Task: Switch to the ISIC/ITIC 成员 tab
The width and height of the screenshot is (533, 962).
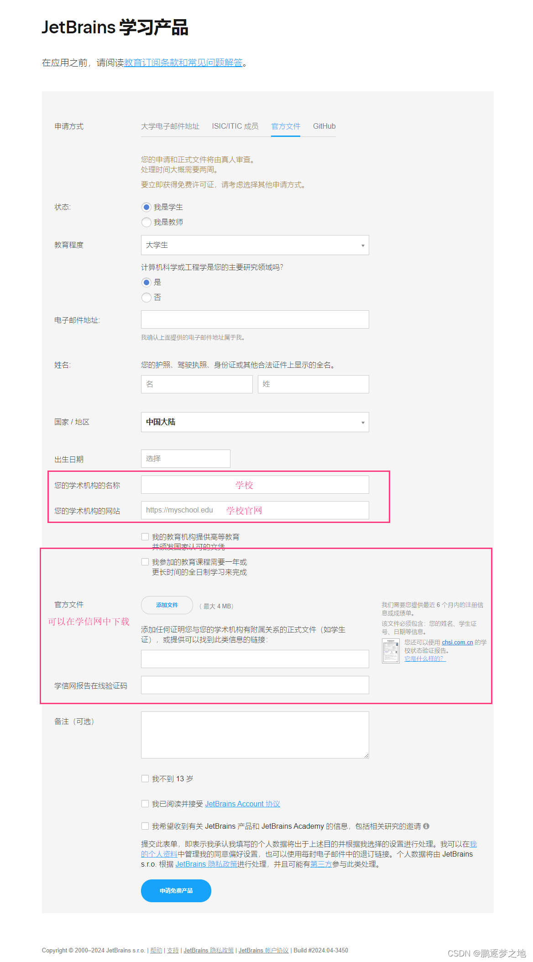Action: [x=235, y=126]
